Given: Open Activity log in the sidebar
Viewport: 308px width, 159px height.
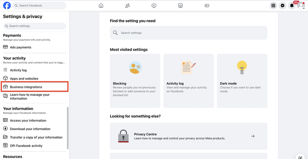Looking at the screenshot, I should tap(18, 70).
